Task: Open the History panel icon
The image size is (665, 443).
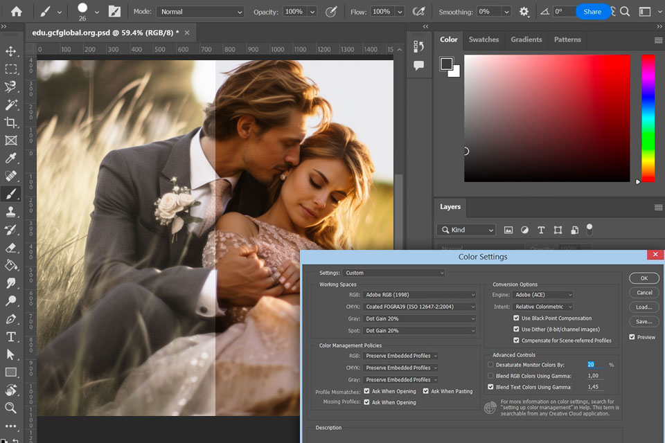Action: pos(418,46)
